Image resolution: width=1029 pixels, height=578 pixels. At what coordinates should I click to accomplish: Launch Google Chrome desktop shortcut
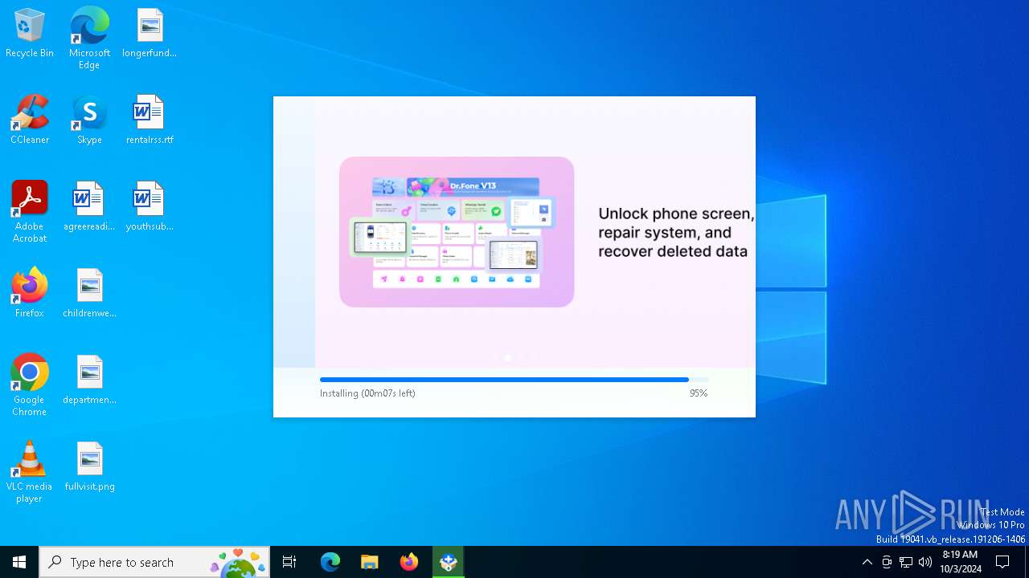[x=30, y=385]
